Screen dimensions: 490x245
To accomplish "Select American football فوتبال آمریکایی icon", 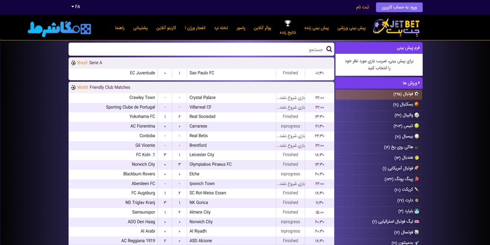I will 416,169.
